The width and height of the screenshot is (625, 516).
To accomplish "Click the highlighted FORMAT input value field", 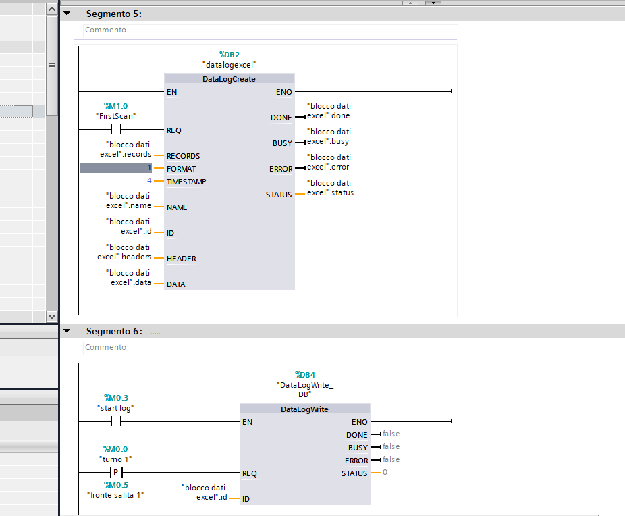I will (117, 168).
